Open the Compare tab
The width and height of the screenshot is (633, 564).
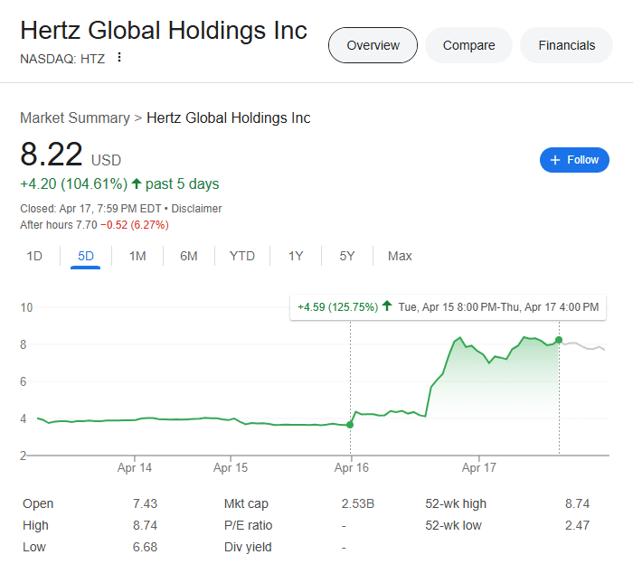(468, 45)
